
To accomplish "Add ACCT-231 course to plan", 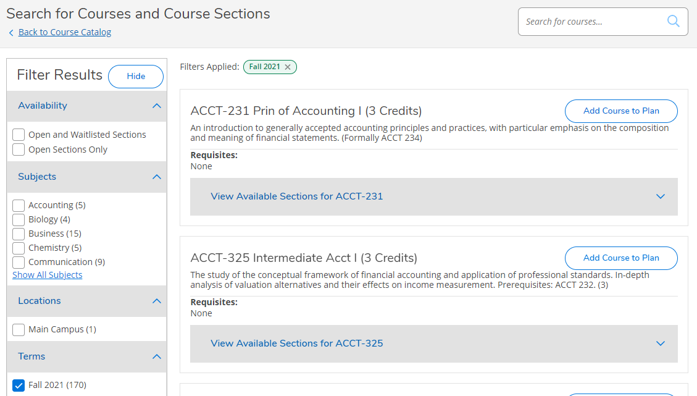I will (x=621, y=111).
